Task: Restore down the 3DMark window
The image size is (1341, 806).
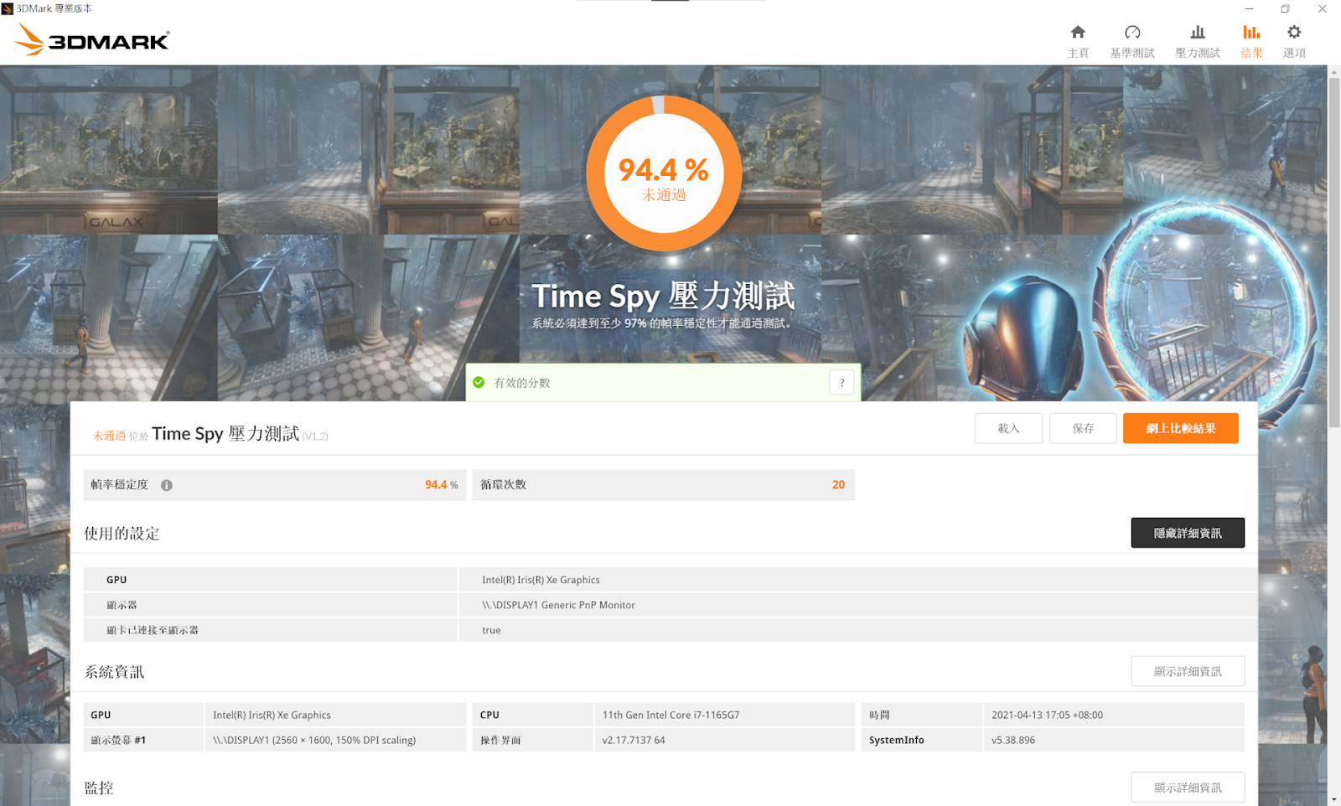Action: pyautogui.click(x=1285, y=8)
